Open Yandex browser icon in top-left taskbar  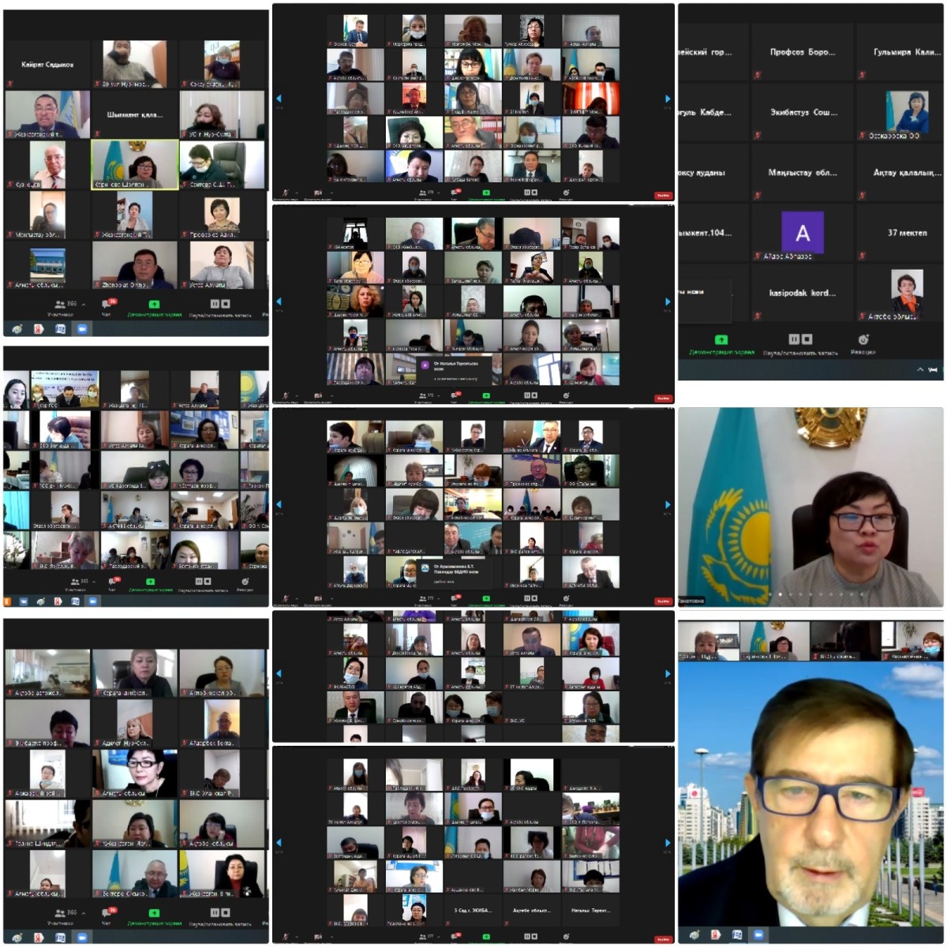point(39,328)
